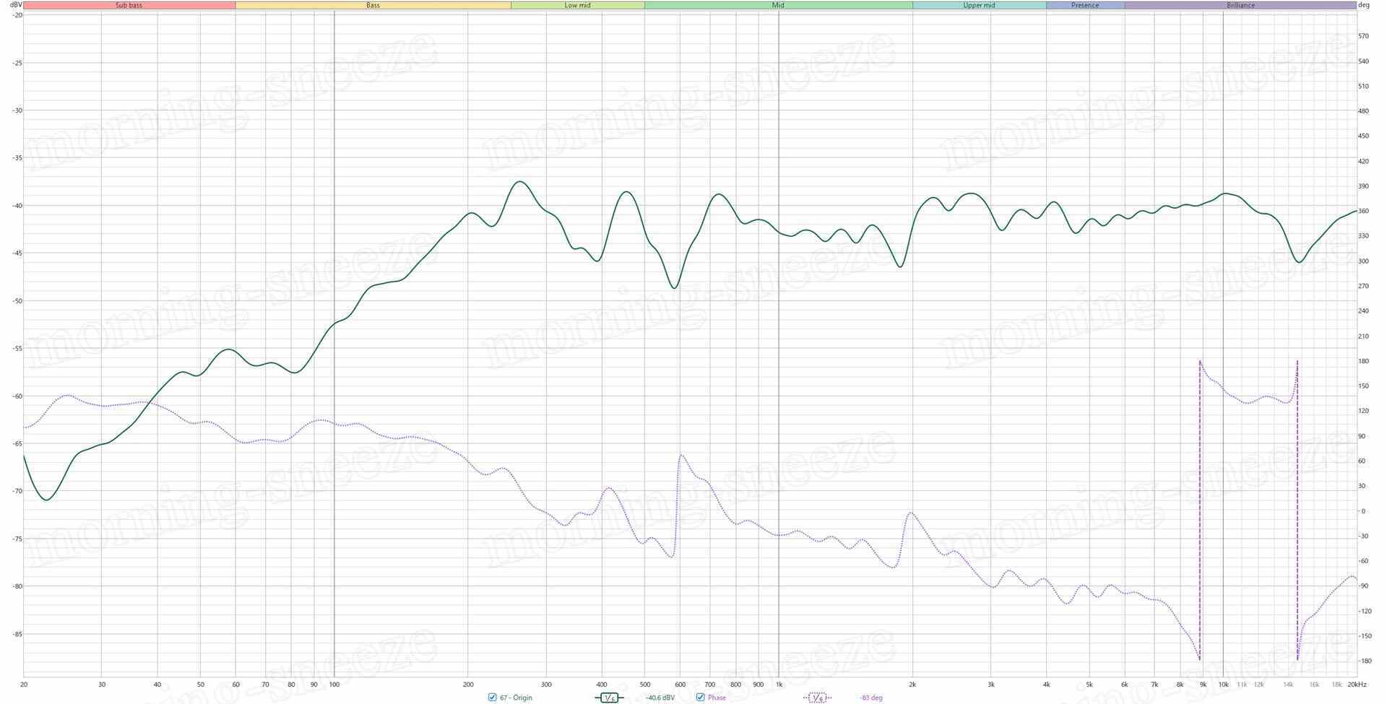Click the purple dotted 1/6 smoothing icon

tap(817, 698)
